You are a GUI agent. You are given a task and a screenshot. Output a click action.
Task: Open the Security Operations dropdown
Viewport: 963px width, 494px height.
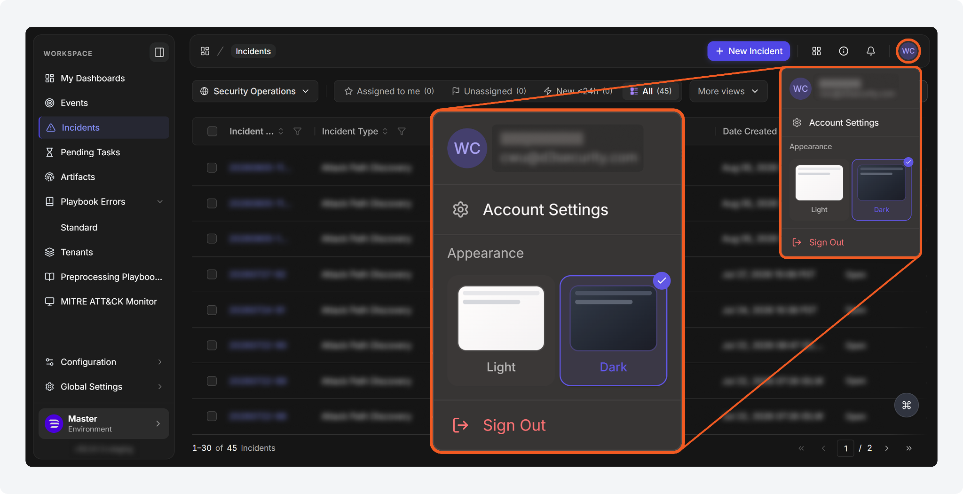point(255,91)
